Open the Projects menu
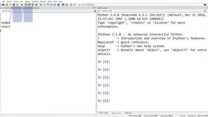The image size is (208, 117). coord(43,1)
